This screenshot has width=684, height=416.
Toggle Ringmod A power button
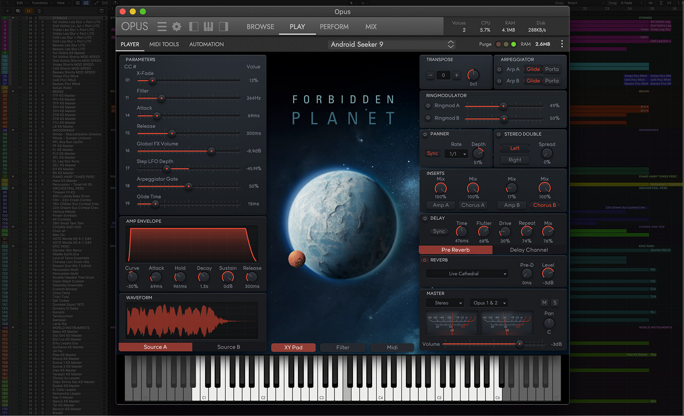coord(428,106)
